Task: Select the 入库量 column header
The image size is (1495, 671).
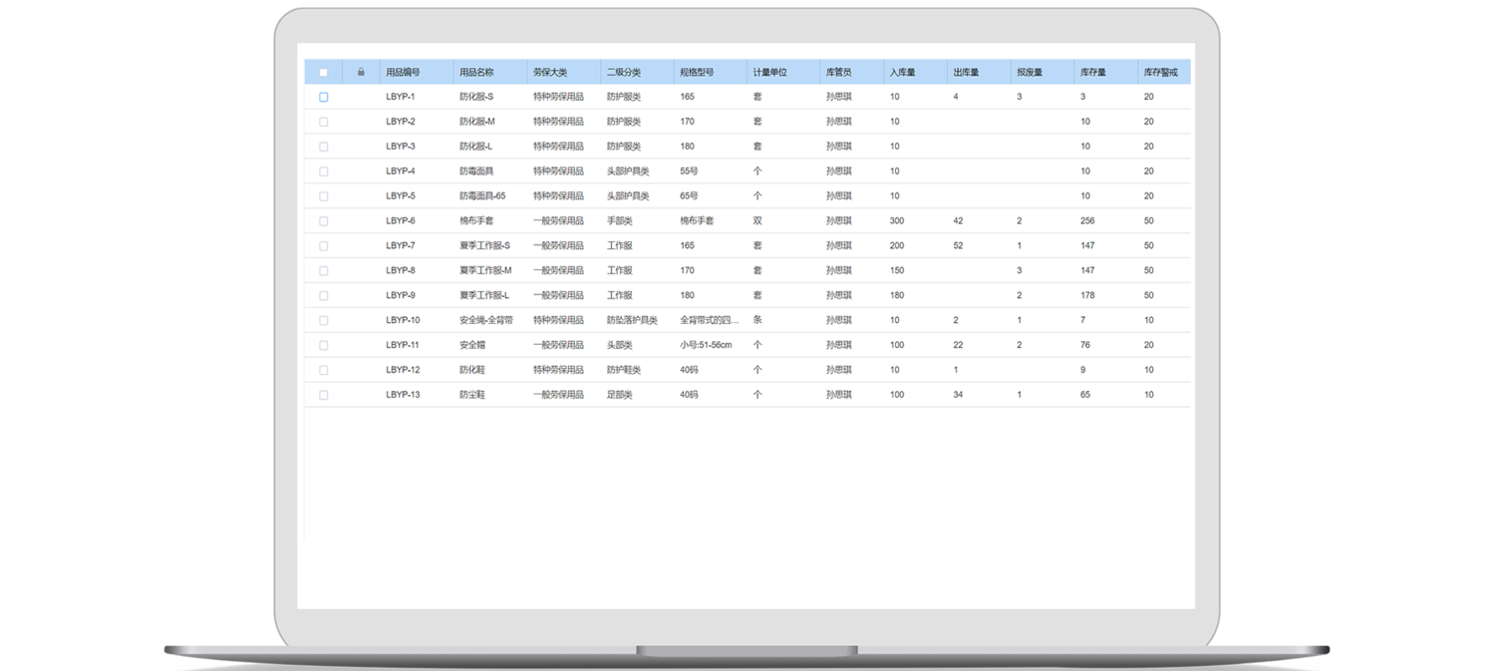Action: [902, 72]
